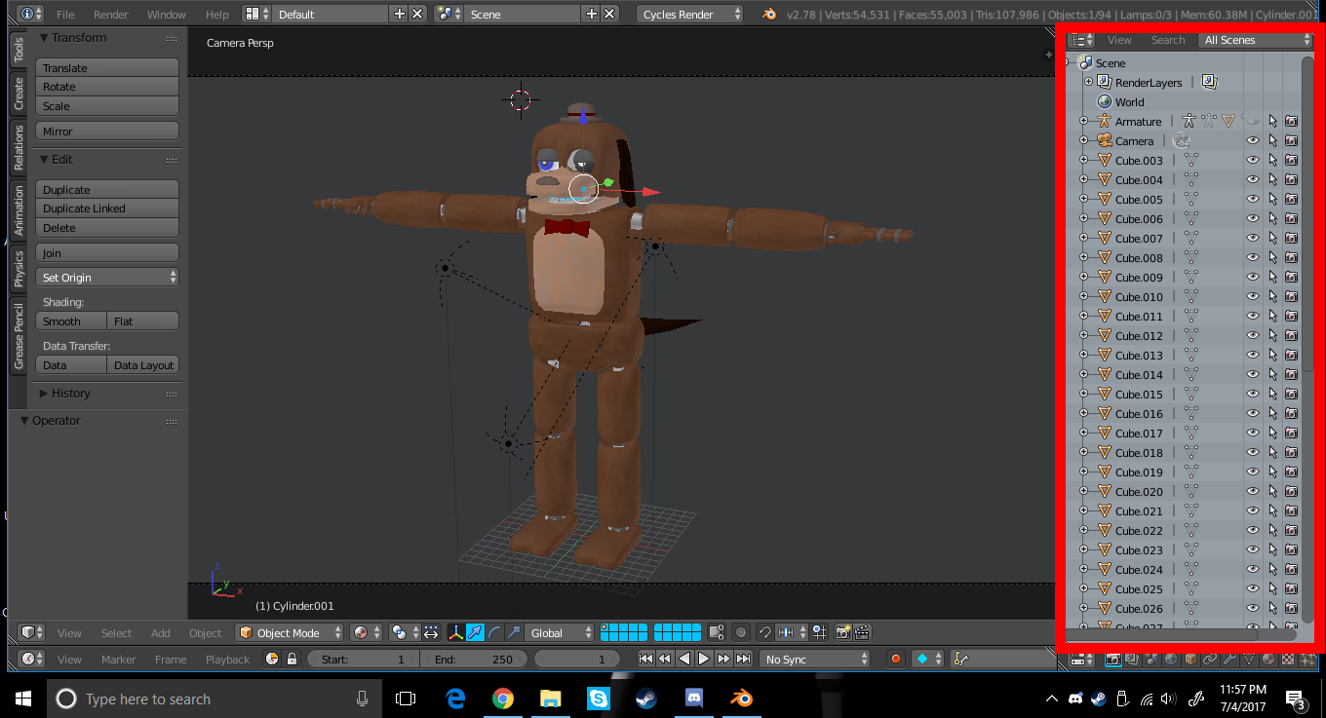The width and height of the screenshot is (1326, 718).
Task: Open the Window menu
Action: pyautogui.click(x=167, y=15)
